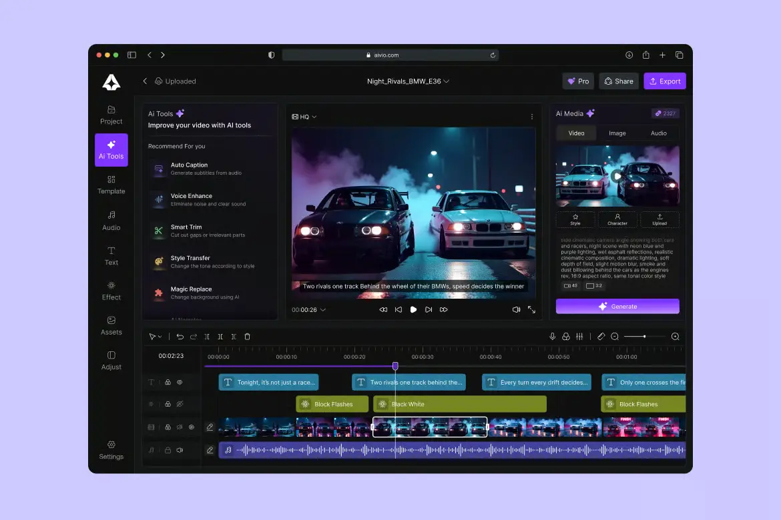
Task: Open the Effect panel in the sidebar
Action: point(111,290)
